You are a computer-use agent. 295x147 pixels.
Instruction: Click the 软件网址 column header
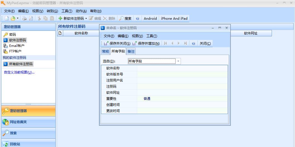pyautogui.click(x=250, y=33)
